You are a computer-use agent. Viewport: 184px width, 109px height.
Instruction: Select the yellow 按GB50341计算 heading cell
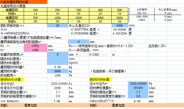click(x=12, y=79)
